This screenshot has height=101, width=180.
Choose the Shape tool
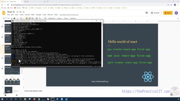[37, 18]
